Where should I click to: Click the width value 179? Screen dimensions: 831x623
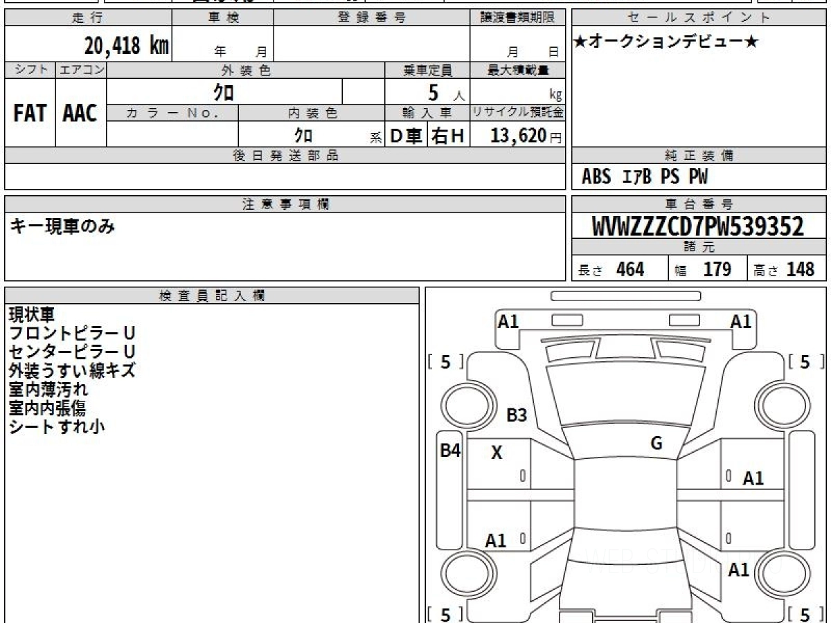(717, 269)
